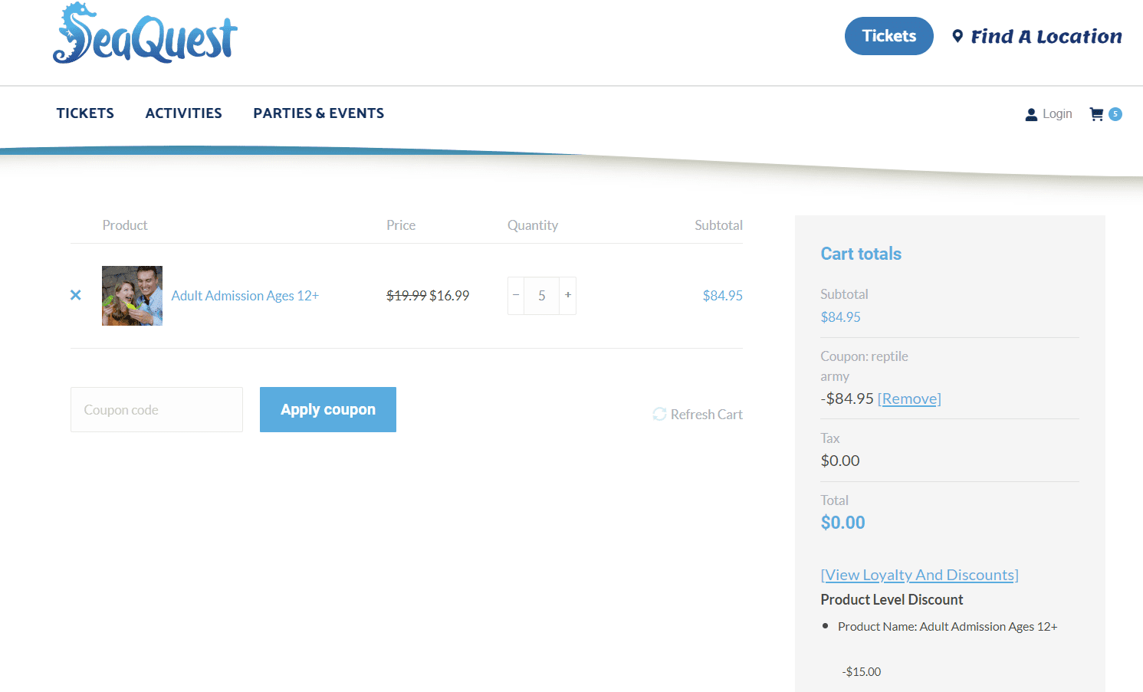Click the Coupon: reptile army label
The width and height of the screenshot is (1143, 692).
864,366
